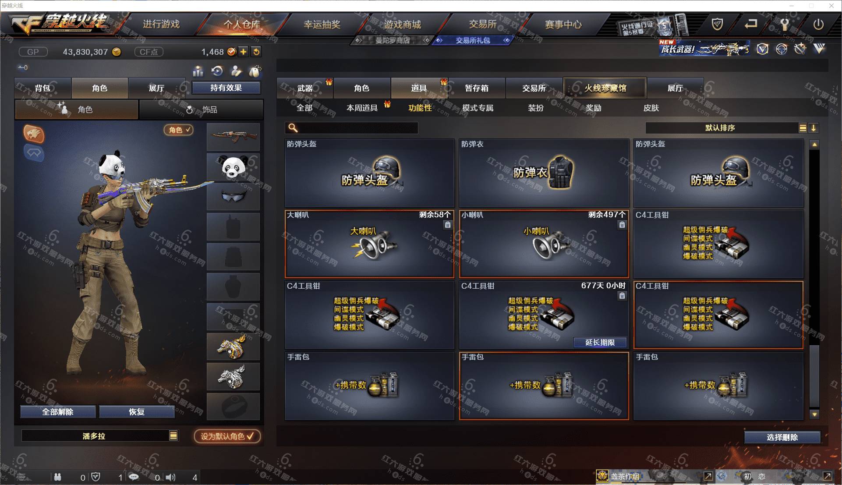Image resolution: width=842 pixels, height=485 pixels.
Task: Switch to the 火线珍藏馆 tab
Action: 605,88
